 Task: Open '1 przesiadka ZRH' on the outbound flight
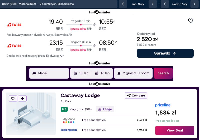pyautogui.click(x=81, y=29)
